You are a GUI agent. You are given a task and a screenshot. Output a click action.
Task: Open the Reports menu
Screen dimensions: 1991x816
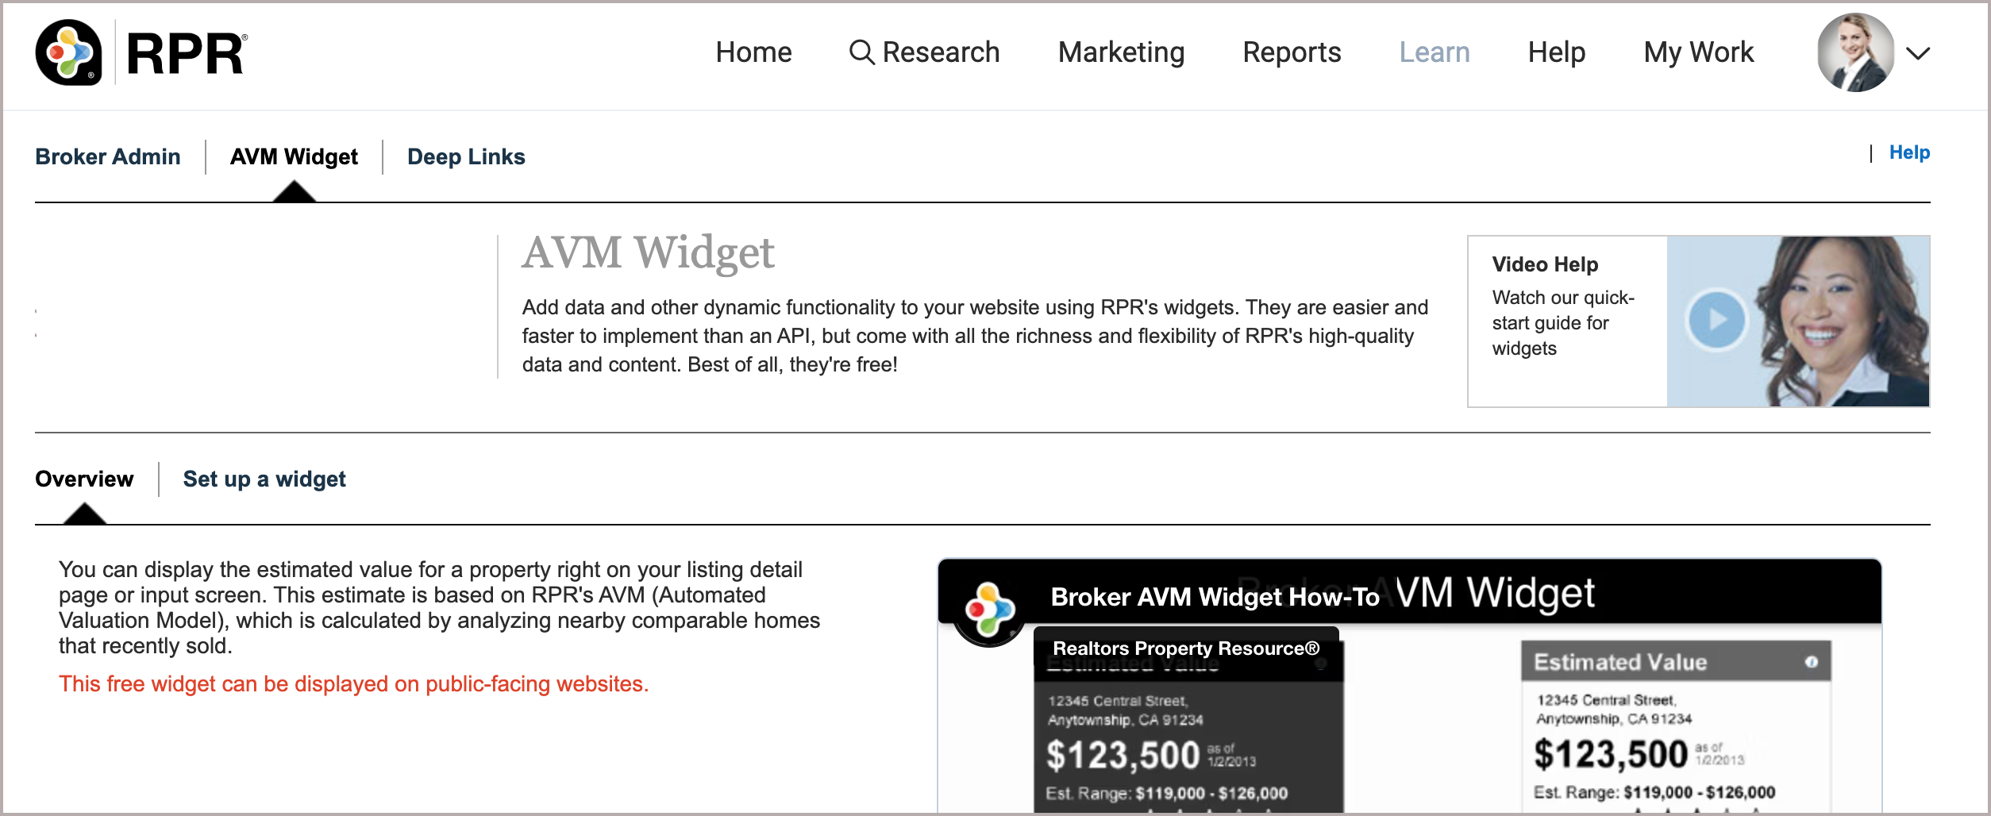1292,52
